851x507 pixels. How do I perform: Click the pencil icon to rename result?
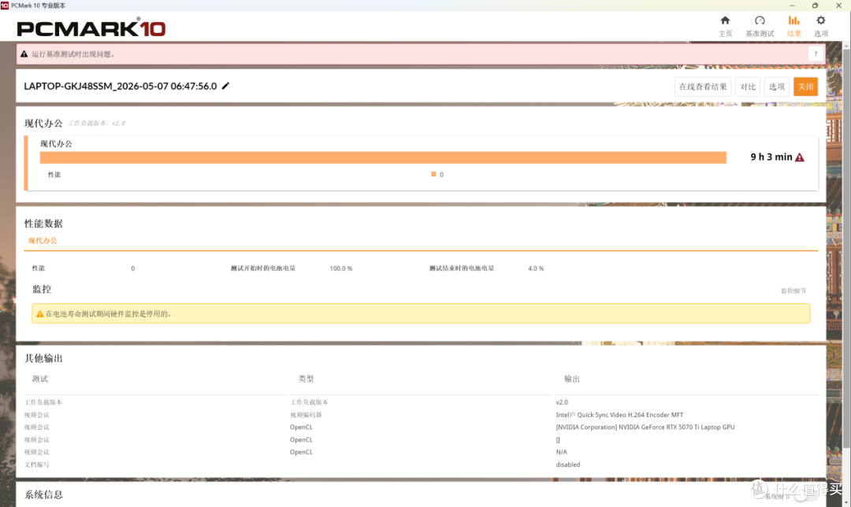click(x=226, y=86)
